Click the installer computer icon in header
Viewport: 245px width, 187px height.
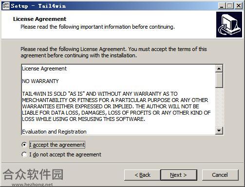point(229,25)
